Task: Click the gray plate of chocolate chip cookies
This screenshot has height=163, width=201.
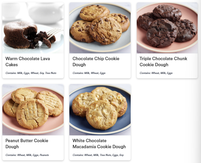Action: 100,48
